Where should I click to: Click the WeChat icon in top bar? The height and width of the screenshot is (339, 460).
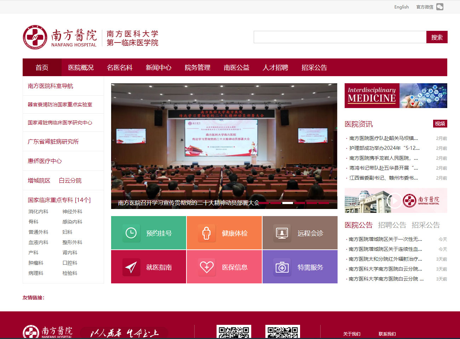tap(440, 7)
